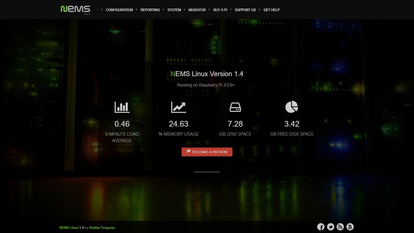Click the 7.28 disk space value
Screen dimensions: 414x233
(235, 124)
